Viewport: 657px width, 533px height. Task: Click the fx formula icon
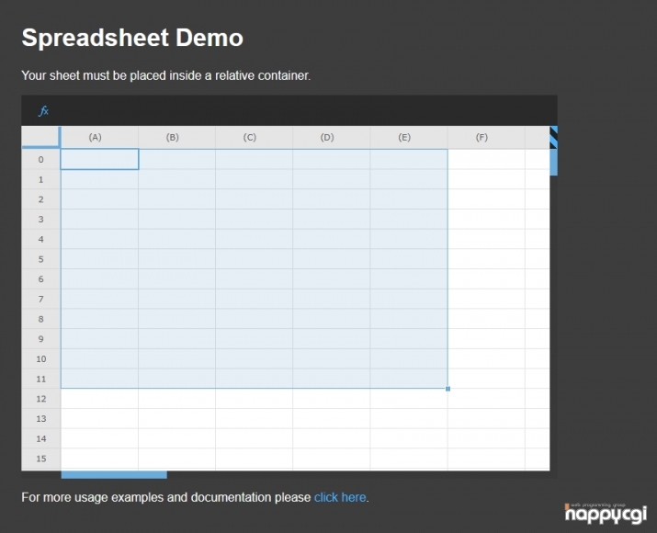43,111
